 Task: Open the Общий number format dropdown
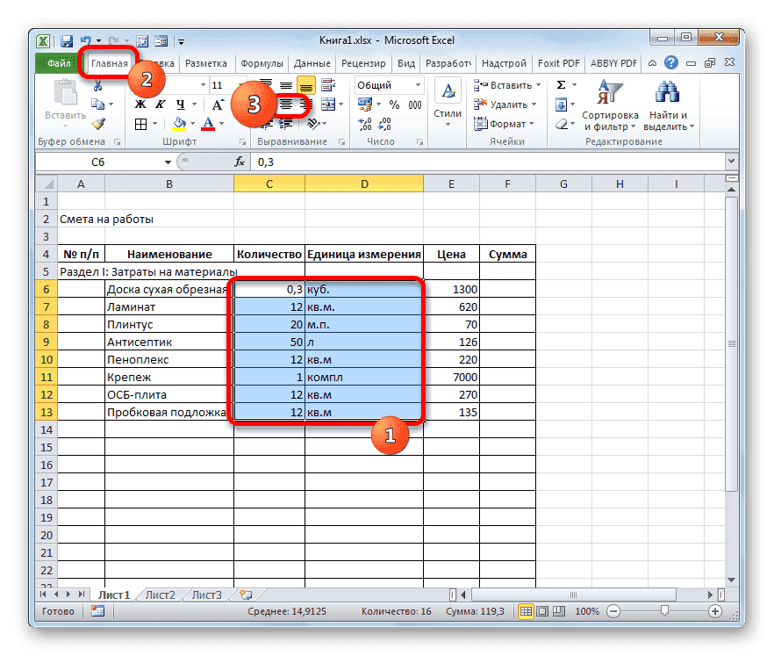pyautogui.click(x=419, y=84)
